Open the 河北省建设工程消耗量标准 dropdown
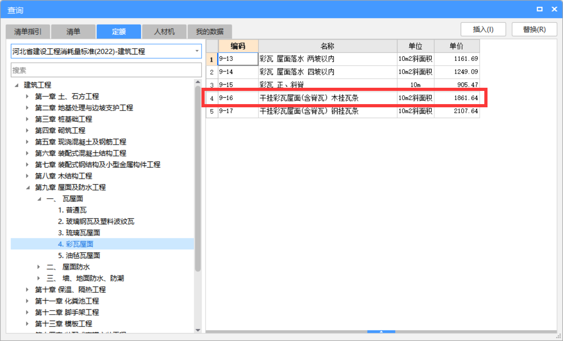Viewport: 563px width, 341px height. (x=197, y=51)
